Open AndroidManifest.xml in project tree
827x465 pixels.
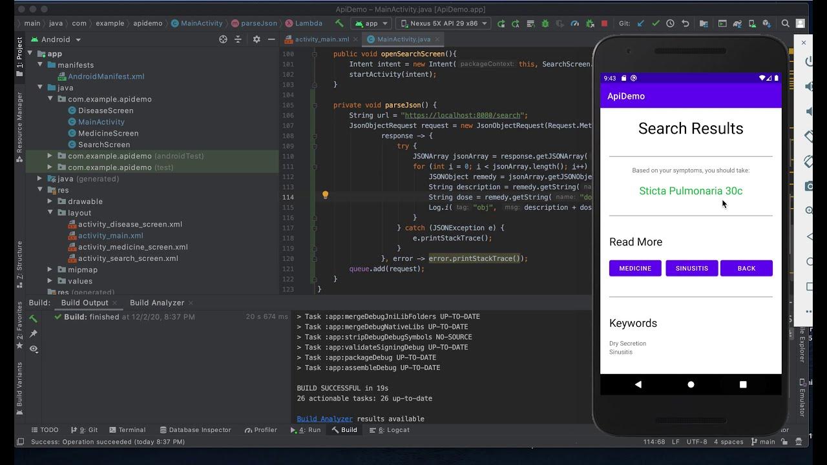point(106,76)
